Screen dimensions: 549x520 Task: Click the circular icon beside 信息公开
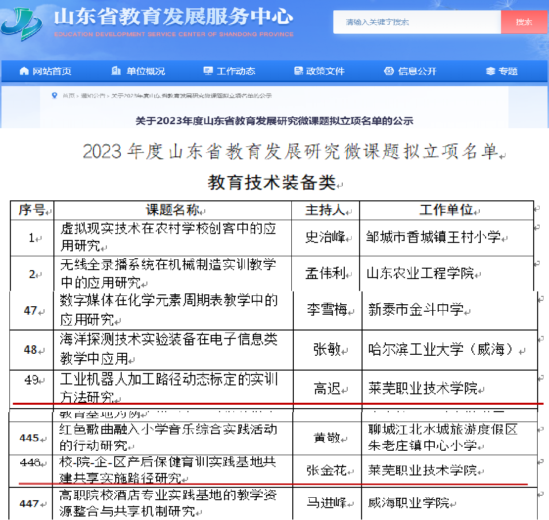pos(389,71)
